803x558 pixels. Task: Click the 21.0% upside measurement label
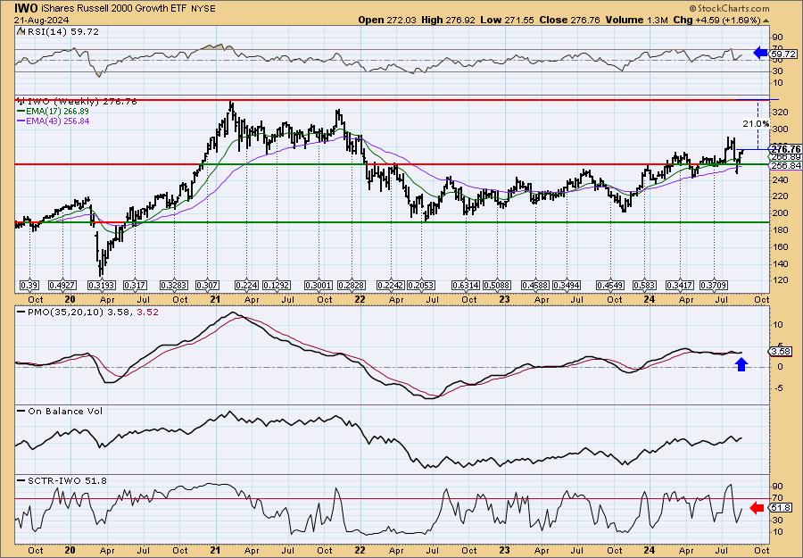[756, 123]
